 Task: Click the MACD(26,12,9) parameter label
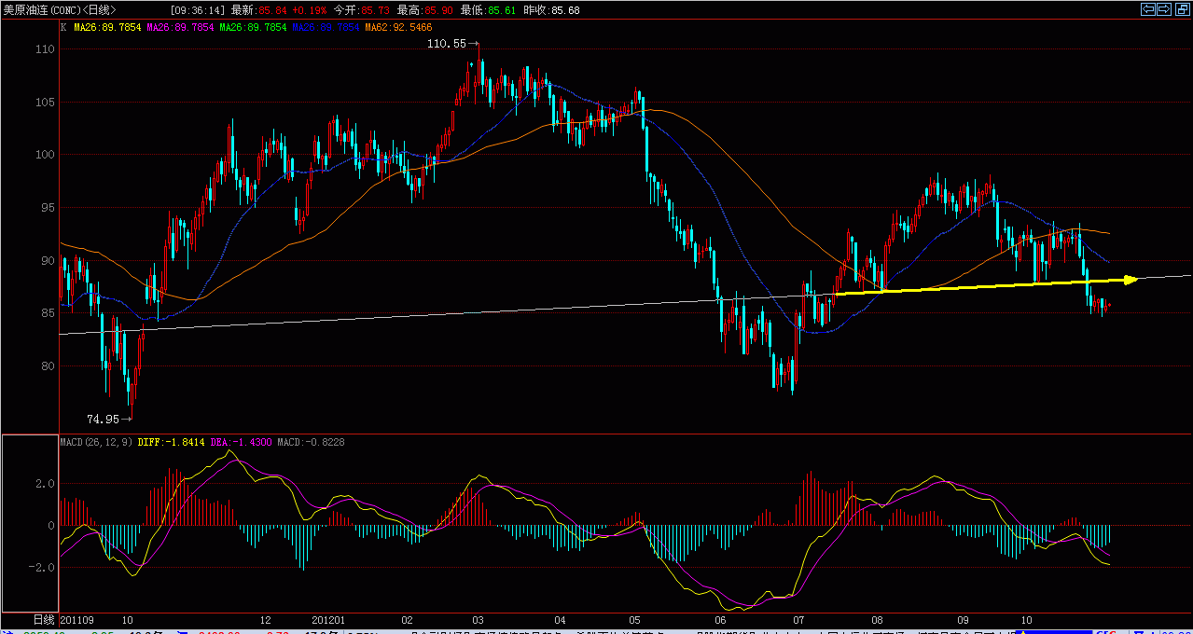(x=96, y=442)
